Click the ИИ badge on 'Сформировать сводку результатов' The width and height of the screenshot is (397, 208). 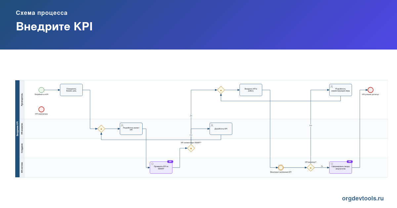pyautogui.click(x=350, y=161)
